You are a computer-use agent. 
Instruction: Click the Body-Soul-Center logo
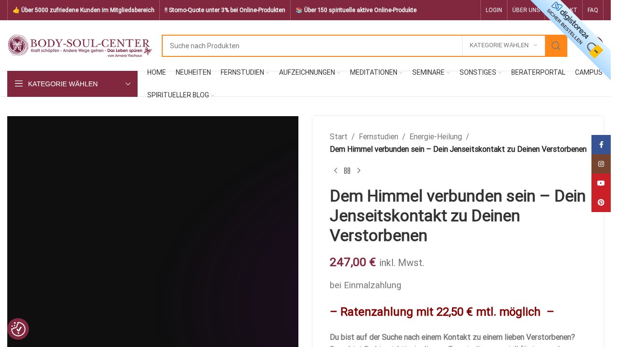click(x=80, y=46)
